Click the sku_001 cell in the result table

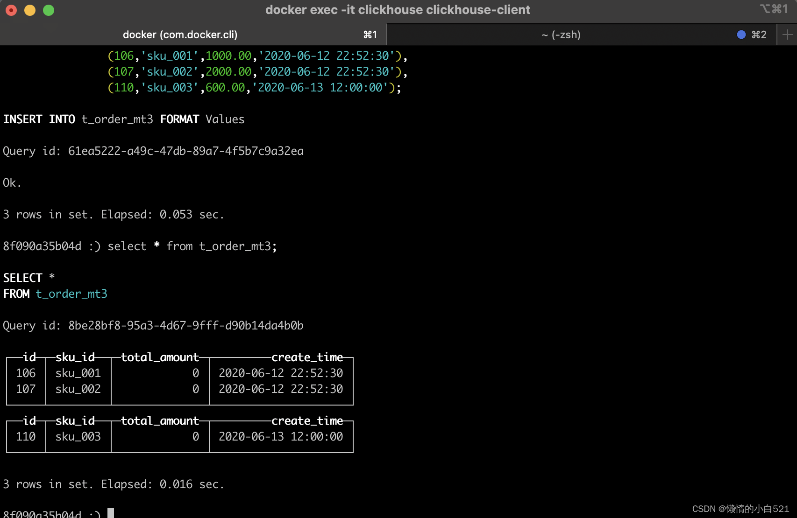tap(78, 373)
